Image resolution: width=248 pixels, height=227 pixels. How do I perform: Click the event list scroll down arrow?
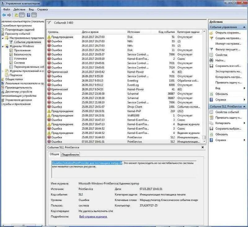click(x=204, y=141)
